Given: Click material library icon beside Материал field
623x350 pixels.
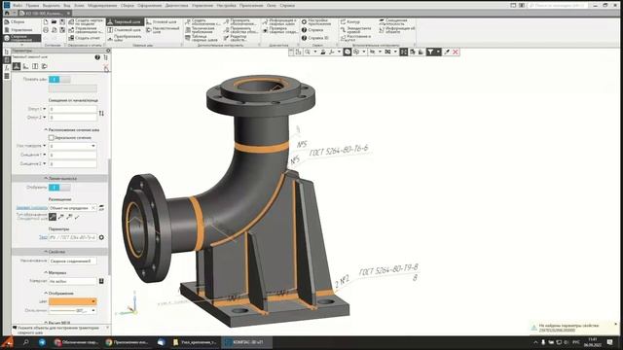Looking at the screenshot, I should pos(101,281).
